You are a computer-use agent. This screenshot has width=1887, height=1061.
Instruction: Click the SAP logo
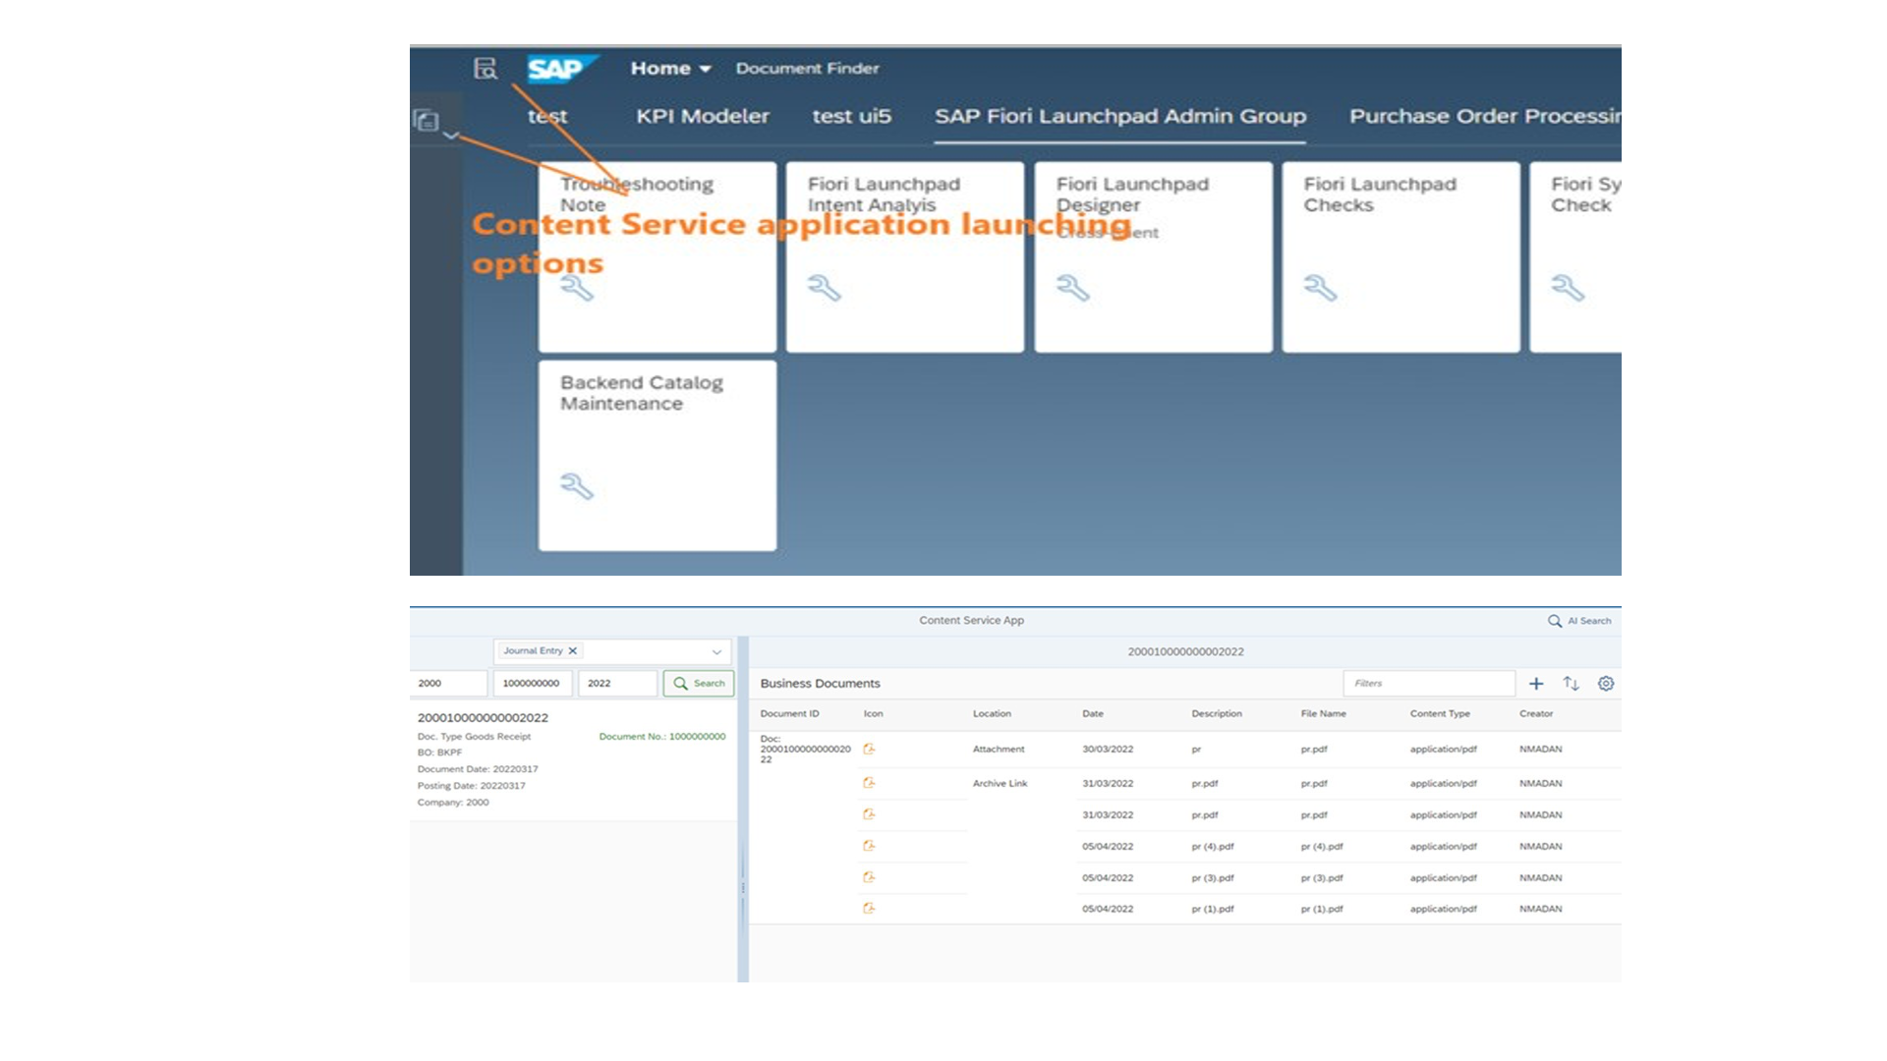(x=560, y=69)
